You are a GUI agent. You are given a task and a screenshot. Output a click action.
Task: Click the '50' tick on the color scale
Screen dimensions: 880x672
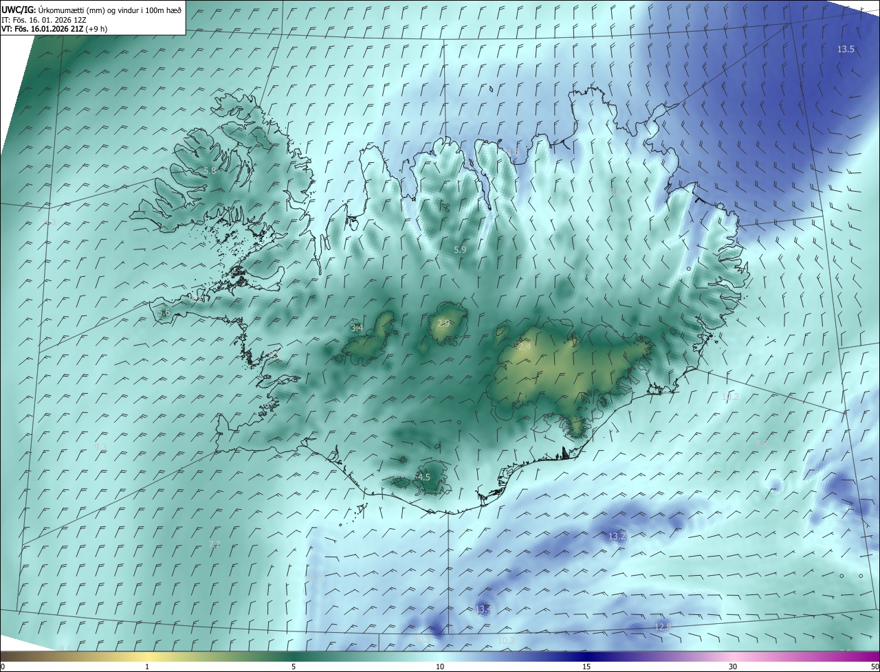(874, 667)
